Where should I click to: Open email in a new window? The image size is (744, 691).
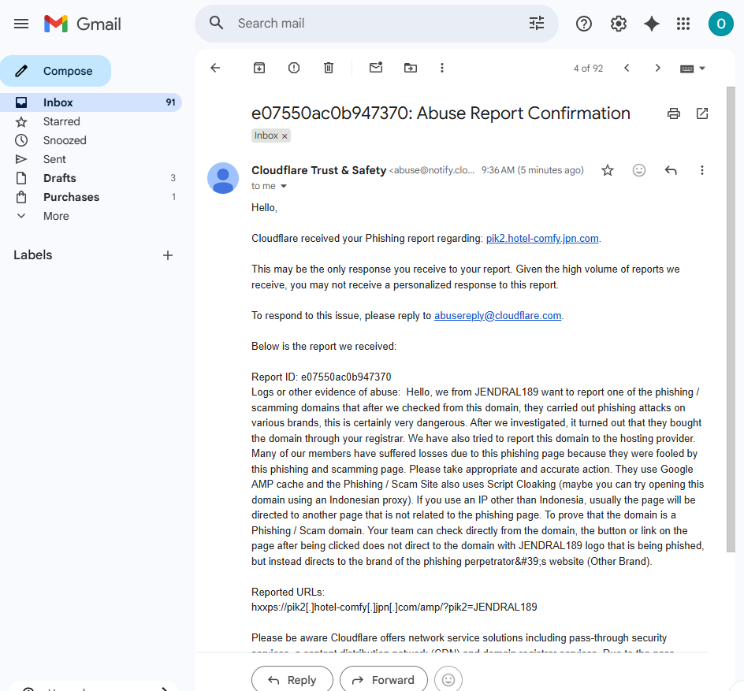tap(702, 113)
